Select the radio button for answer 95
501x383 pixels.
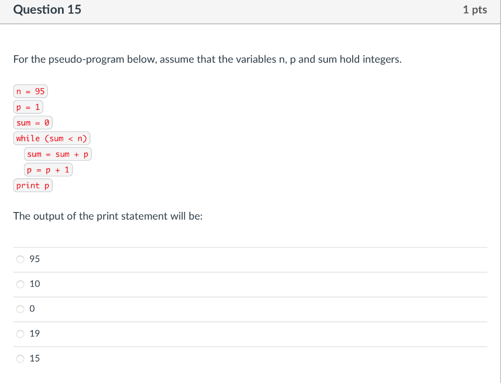point(20,259)
